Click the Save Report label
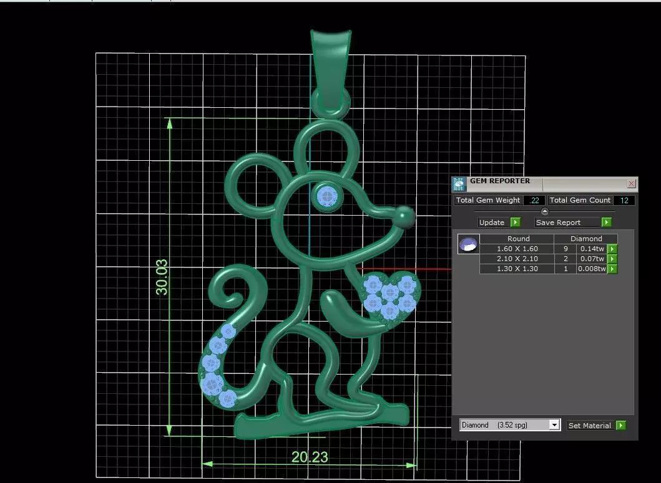The width and height of the screenshot is (661, 483). 558,222
